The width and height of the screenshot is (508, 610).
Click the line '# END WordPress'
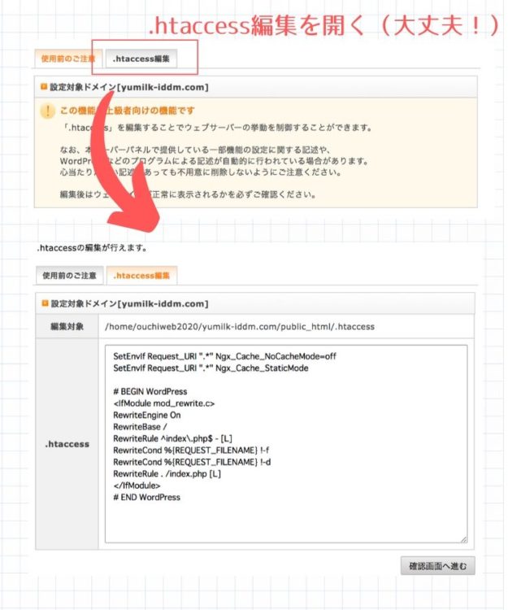point(146,497)
